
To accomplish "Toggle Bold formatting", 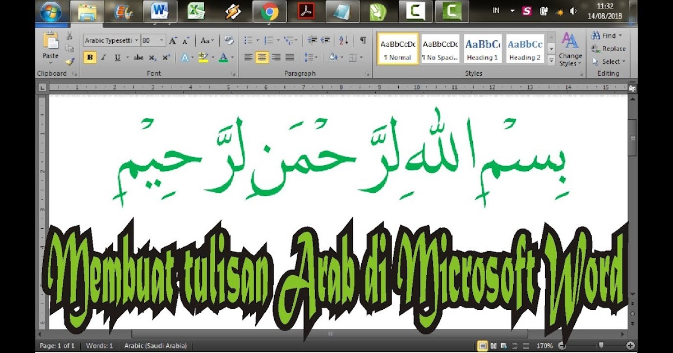I will point(90,57).
